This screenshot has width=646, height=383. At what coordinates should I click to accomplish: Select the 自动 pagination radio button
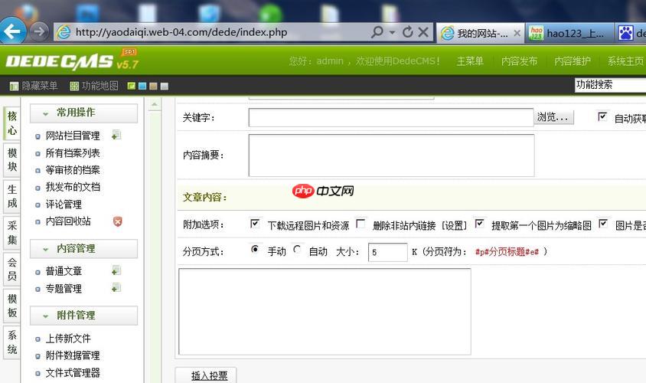tap(297, 249)
